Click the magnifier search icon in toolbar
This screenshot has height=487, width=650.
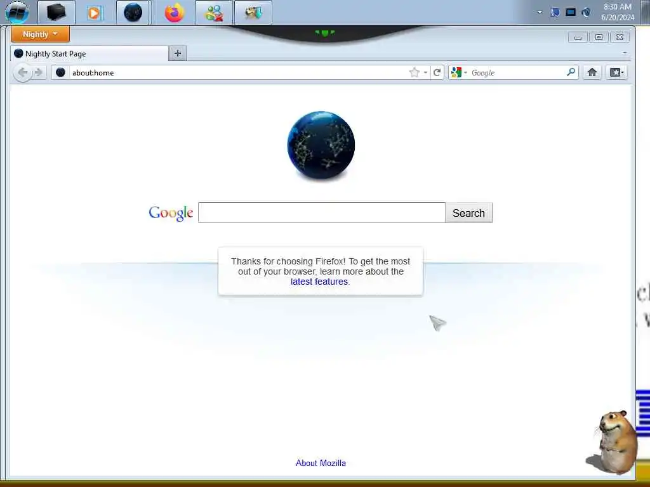pos(571,72)
